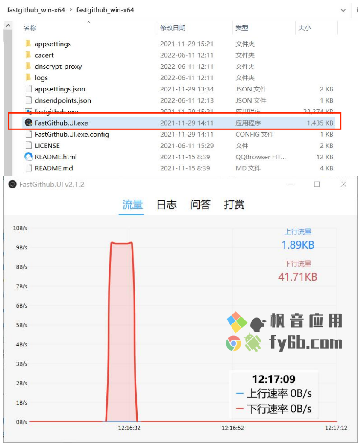Minimize the FastGithub.UI window
Image resolution: width=361 pixels, height=446 pixels.
click(291, 184)
